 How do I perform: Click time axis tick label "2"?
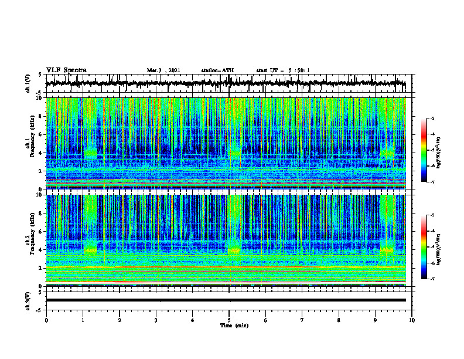tap(120, 320)
